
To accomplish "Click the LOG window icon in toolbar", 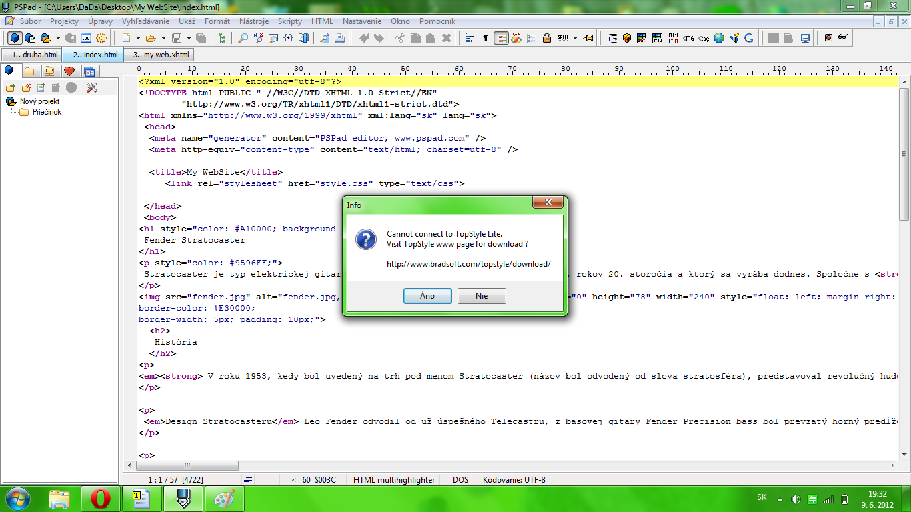I will (87, 38).
